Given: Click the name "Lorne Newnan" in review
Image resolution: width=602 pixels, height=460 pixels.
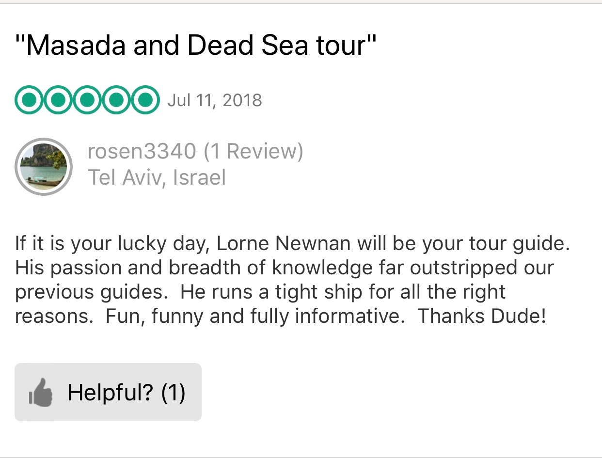Looking at the screenshot, I should point(284,243).
